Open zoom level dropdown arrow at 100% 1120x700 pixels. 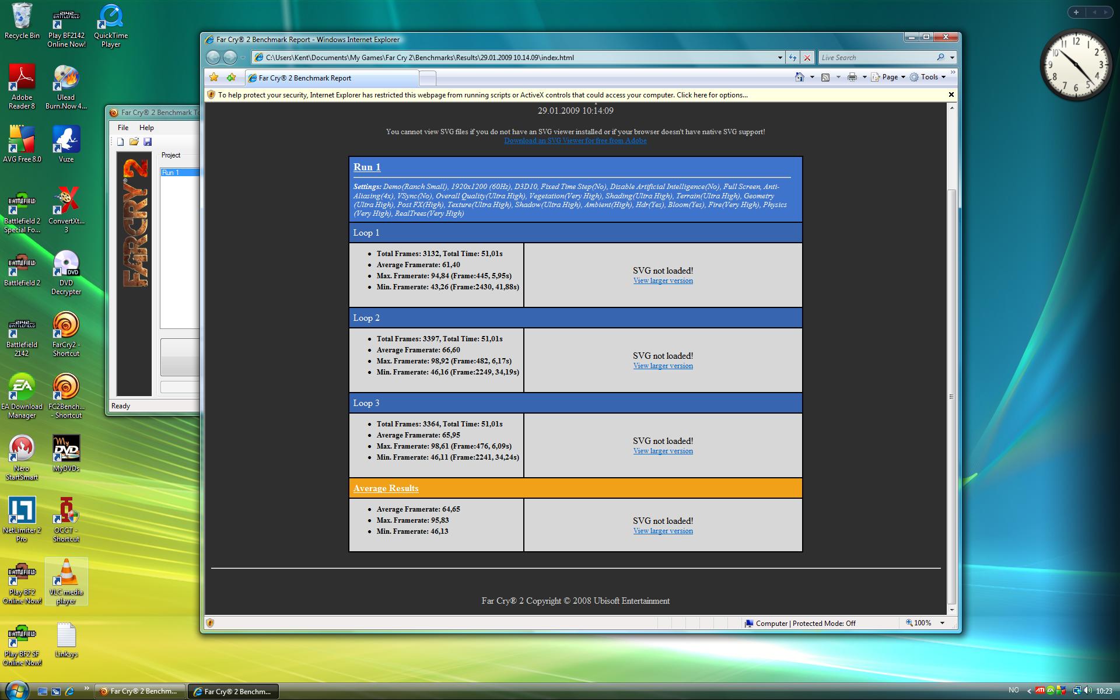coord(942,623)
